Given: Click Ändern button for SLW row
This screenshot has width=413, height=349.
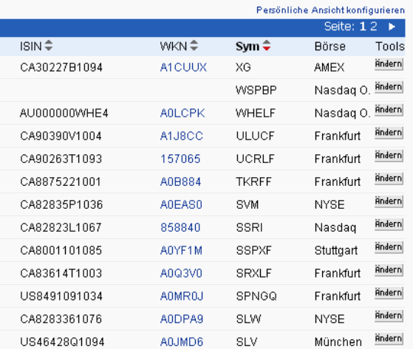Looking at the screenshot, I should click(389, 316).
